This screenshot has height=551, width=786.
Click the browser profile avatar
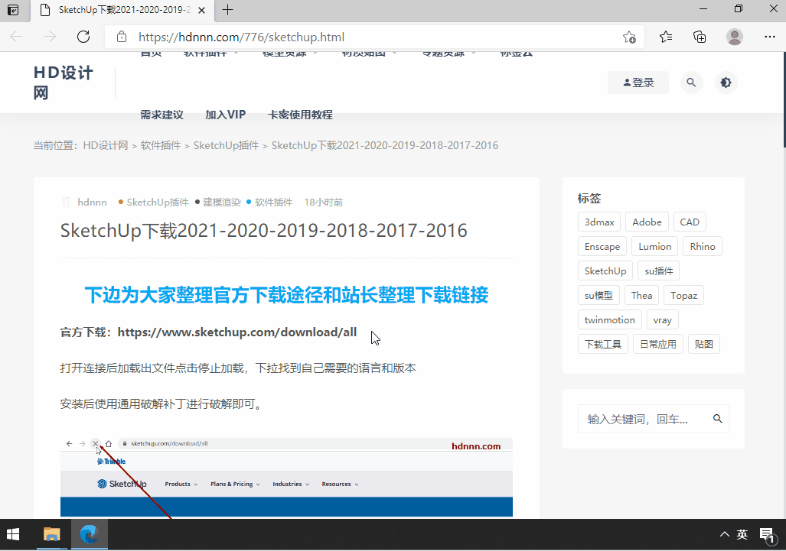pos(735,37)
